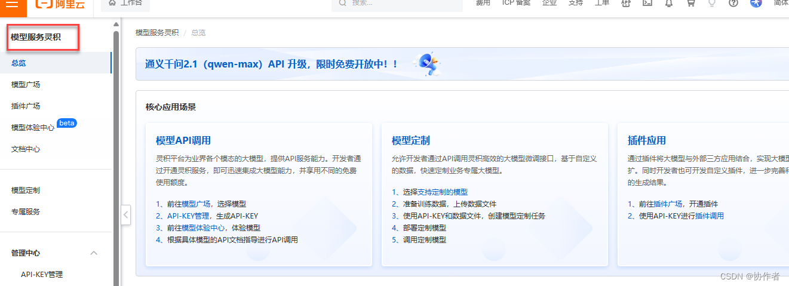Follow the 插件调用 link
The image size is (789, 286).
click(710, 216)
